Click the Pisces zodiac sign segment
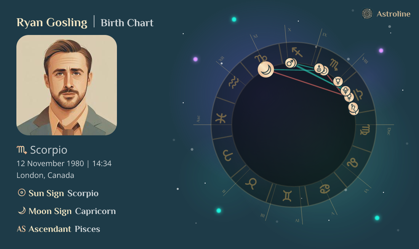The image size is (419, 249). [221, 118]
